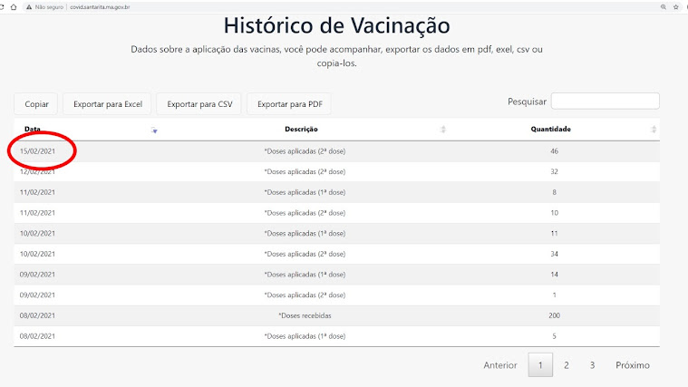The image size is (688, 387).
Task: Sort by Descrição column arrows
Action: point(442,129)
